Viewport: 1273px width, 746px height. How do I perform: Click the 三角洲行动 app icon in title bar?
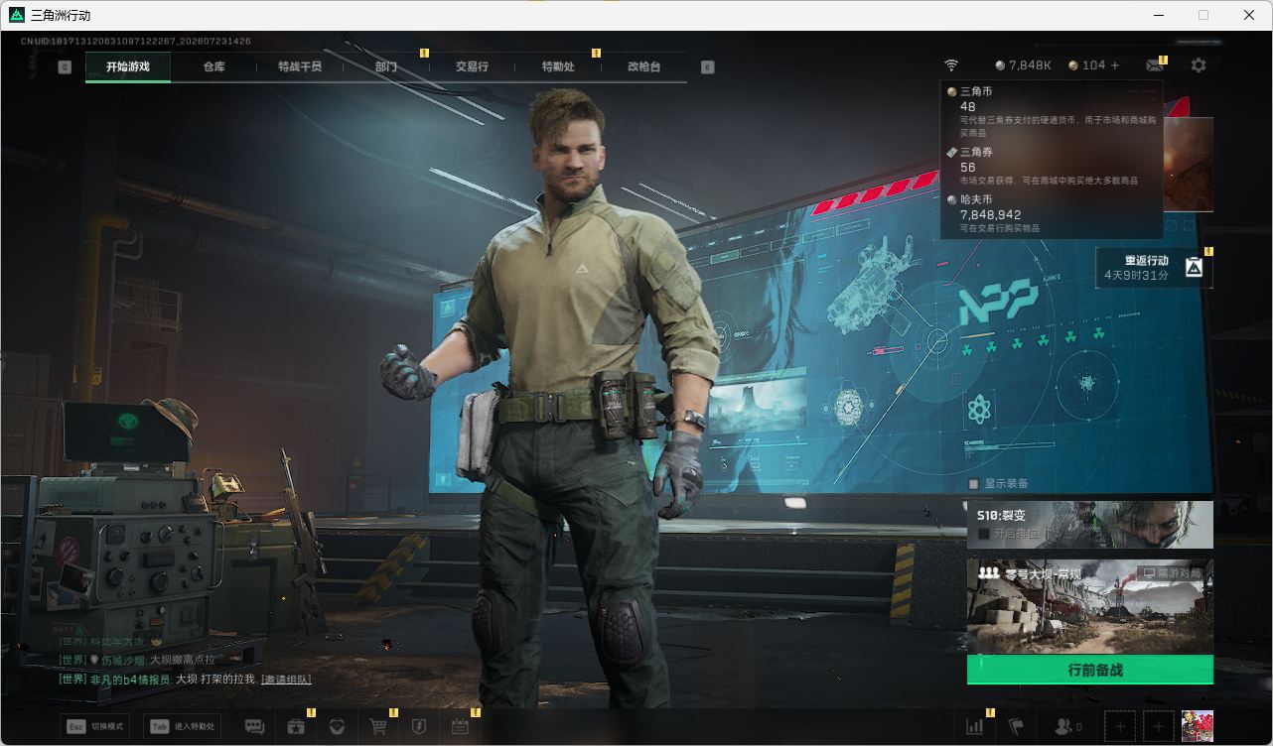16,15
